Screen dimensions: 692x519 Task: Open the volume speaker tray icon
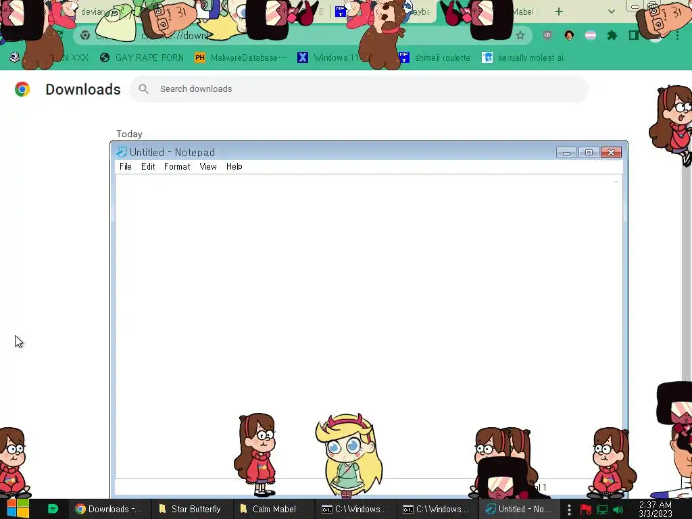pos(618,510)
